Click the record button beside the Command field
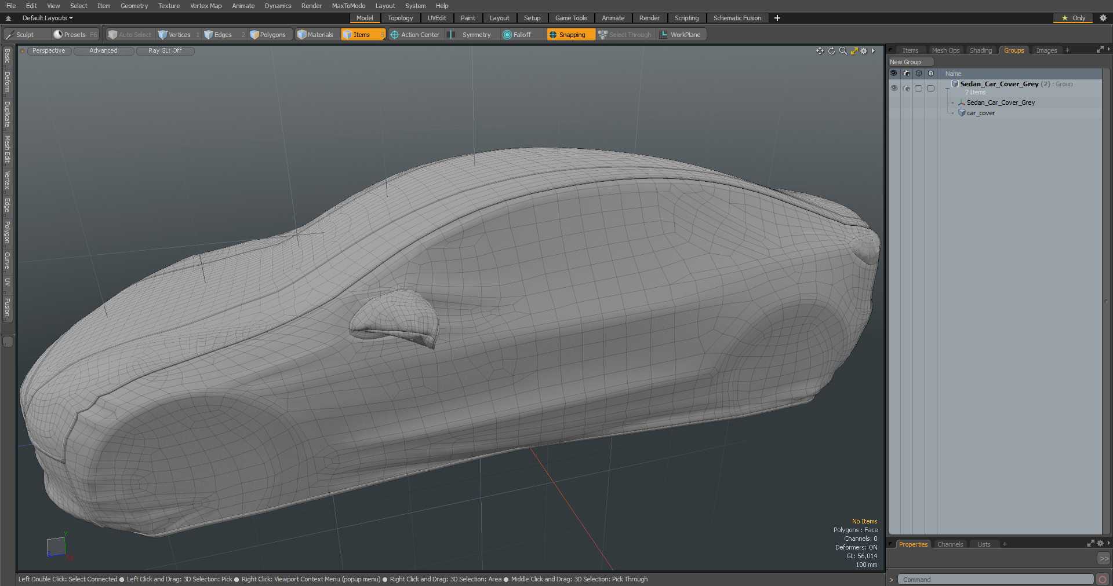Image resolution: width=1113 pixels, height=586 pixels. click(x=1103, y=579)
